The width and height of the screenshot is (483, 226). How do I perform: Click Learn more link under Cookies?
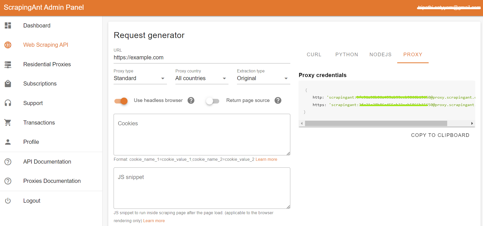tap(266, 159)
